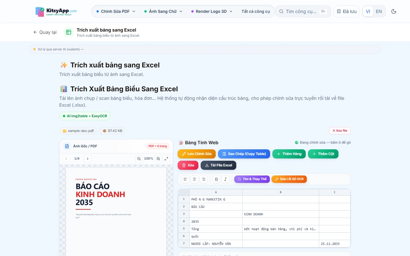
Task: Click Lưu Chỉnh Sửa button
Action: pos(197,154)
